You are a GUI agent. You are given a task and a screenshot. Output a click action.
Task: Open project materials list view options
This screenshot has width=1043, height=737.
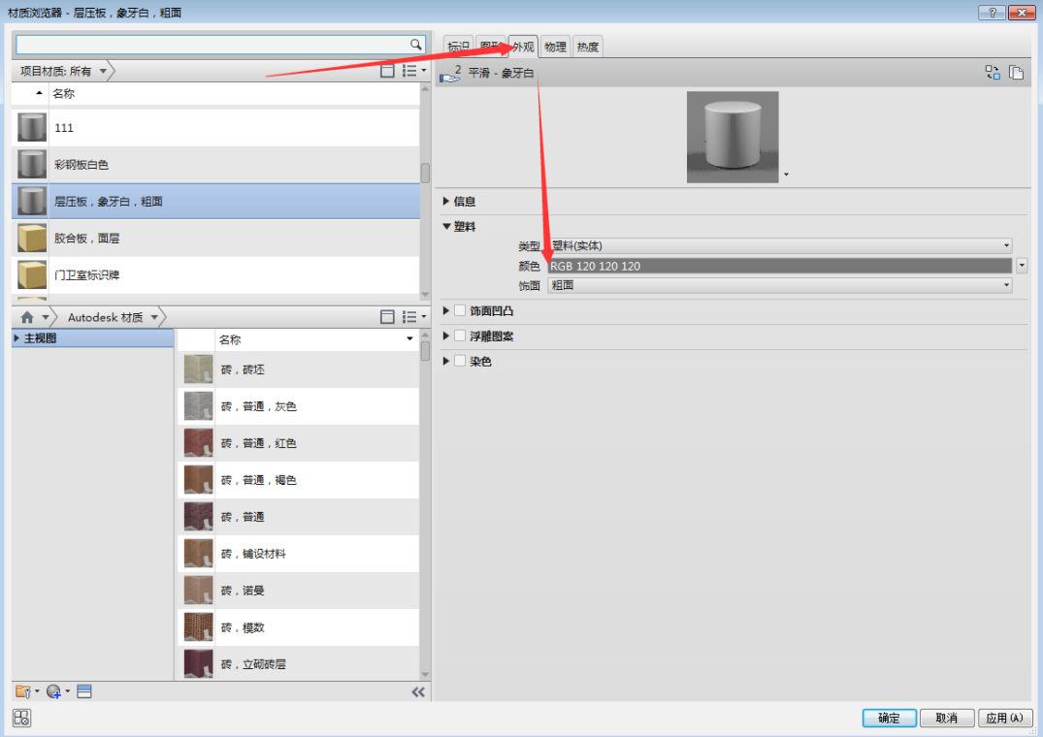[413, 71]
